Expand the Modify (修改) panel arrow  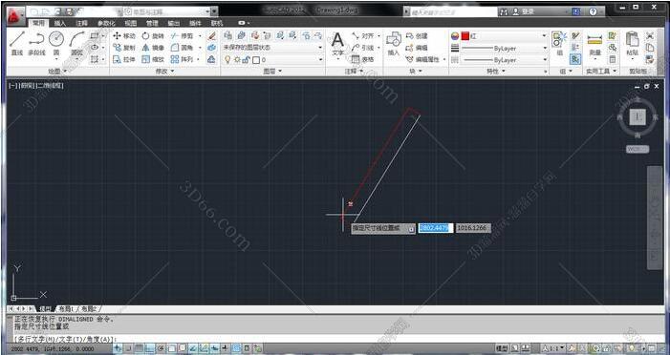[173, 72]
